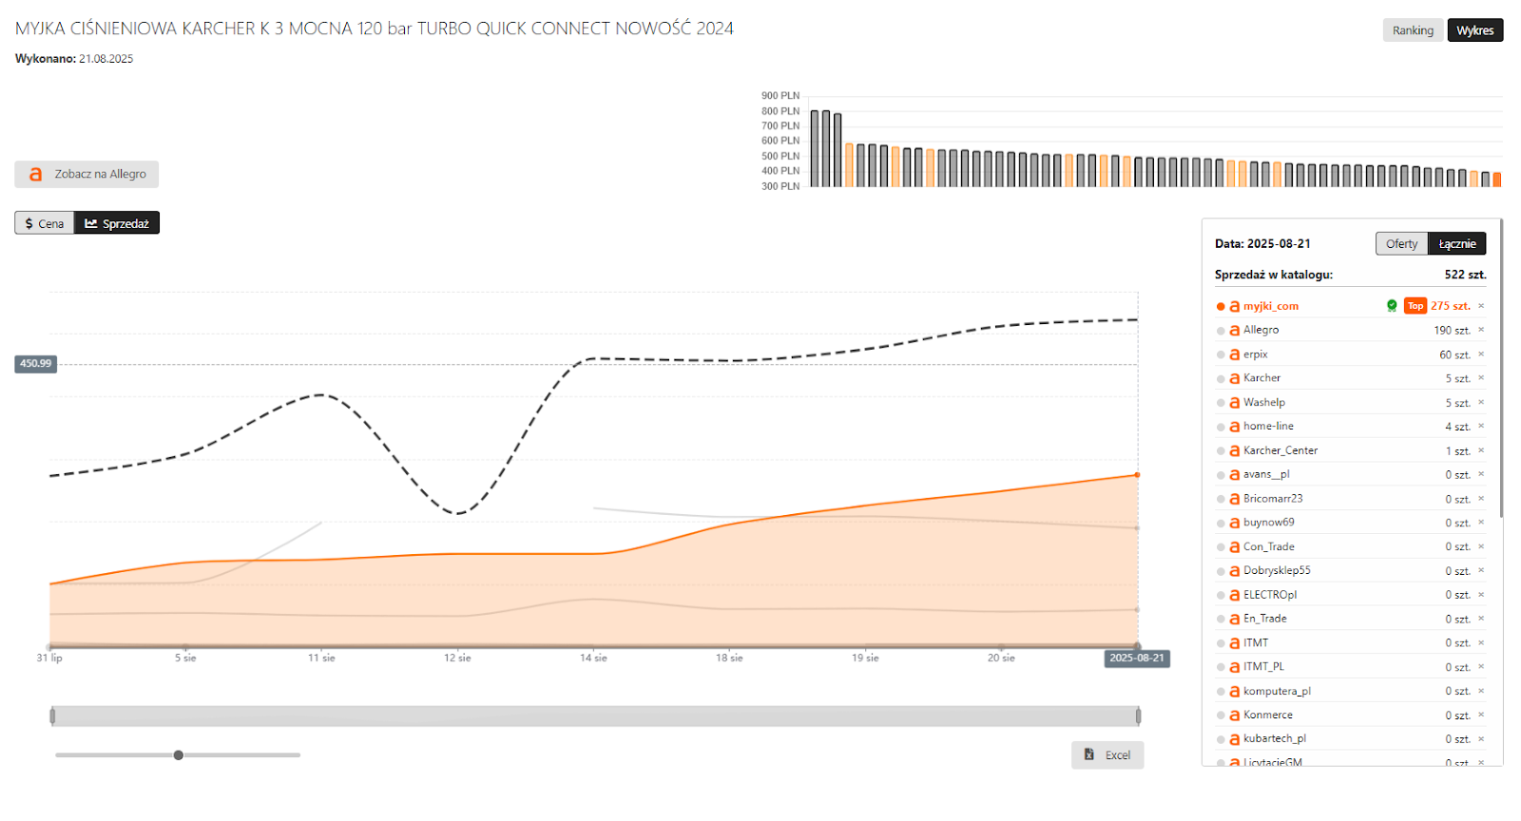Click the 190 szt. value

point(1452,331)
